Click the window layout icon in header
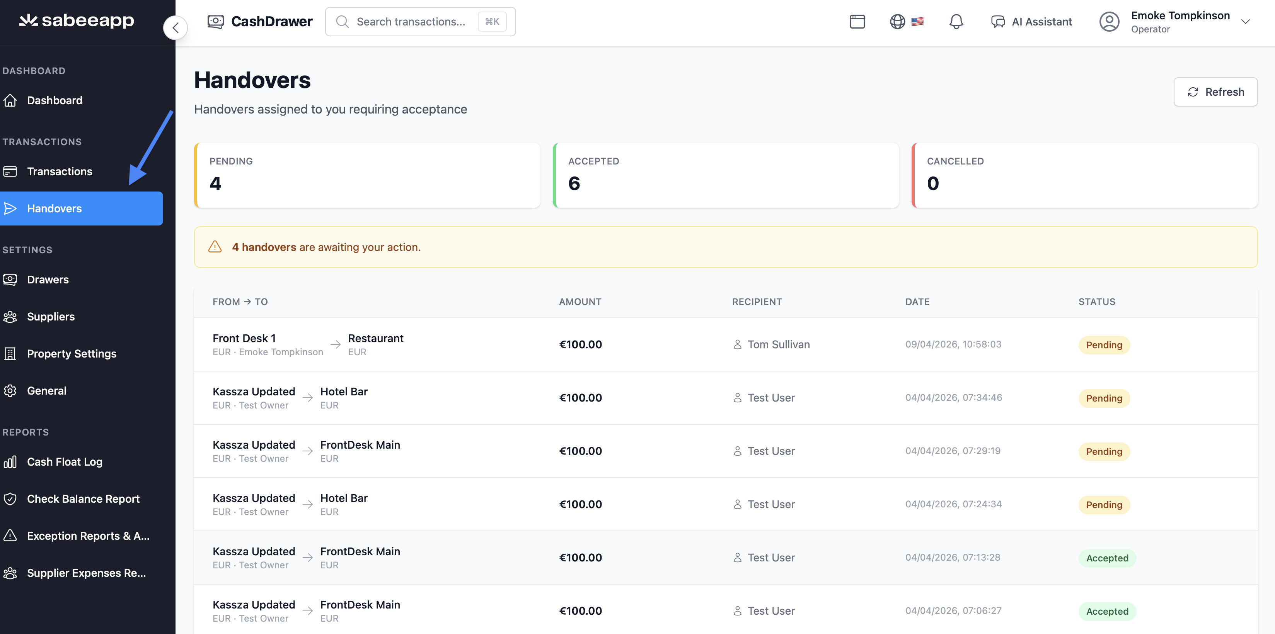1275x634 pixels. (x=857, y=22)
